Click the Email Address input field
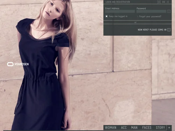175x131 pixels. (x=120, y=12)
